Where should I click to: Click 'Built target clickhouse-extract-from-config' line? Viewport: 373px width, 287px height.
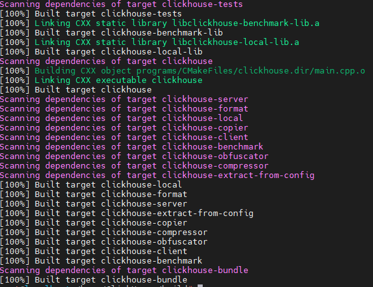[126, 214]
